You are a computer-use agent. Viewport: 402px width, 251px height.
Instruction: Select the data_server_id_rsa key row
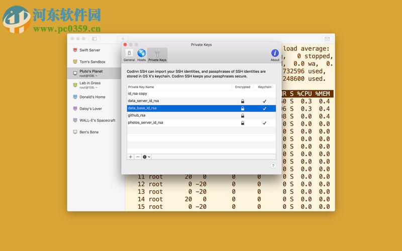click(x=202, y=101)
